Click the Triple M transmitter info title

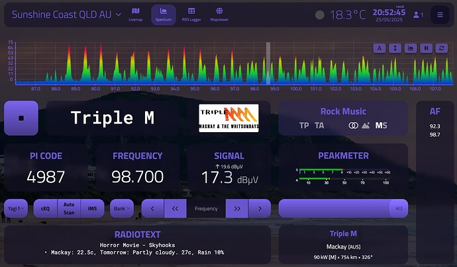(x=343, y=233)
